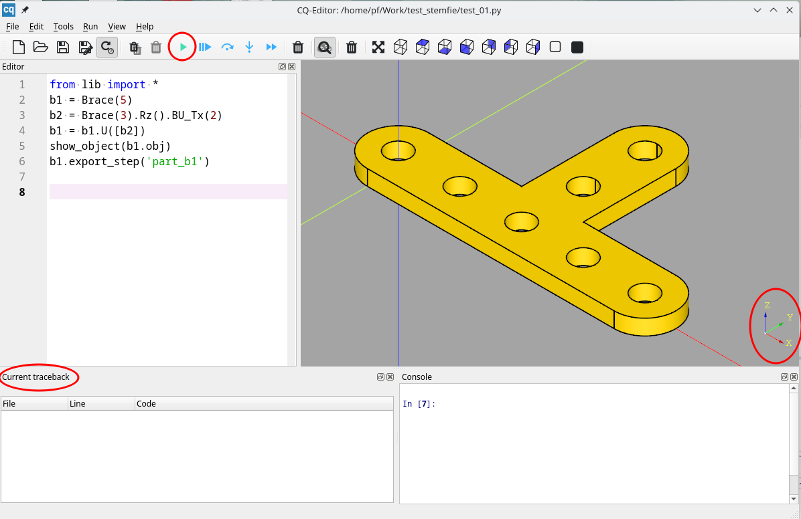Expand the Help menu
This screenshot has height=519, width=801.
click(x=145, y=27)
